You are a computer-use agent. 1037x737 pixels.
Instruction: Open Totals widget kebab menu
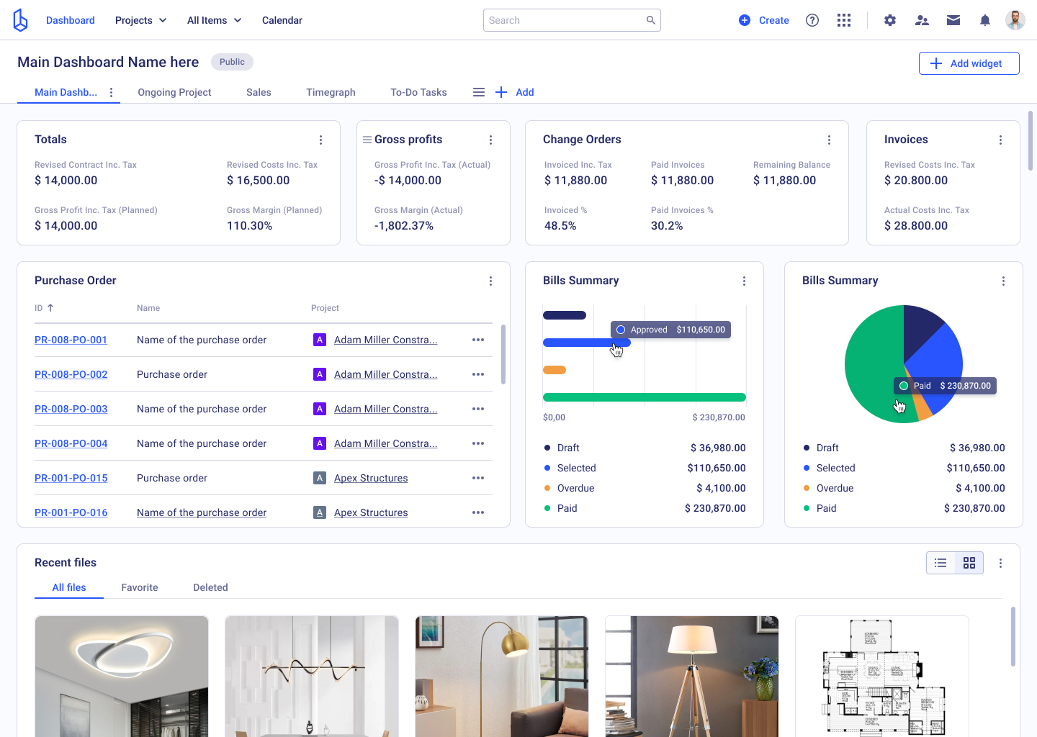(x=320, y=140)
